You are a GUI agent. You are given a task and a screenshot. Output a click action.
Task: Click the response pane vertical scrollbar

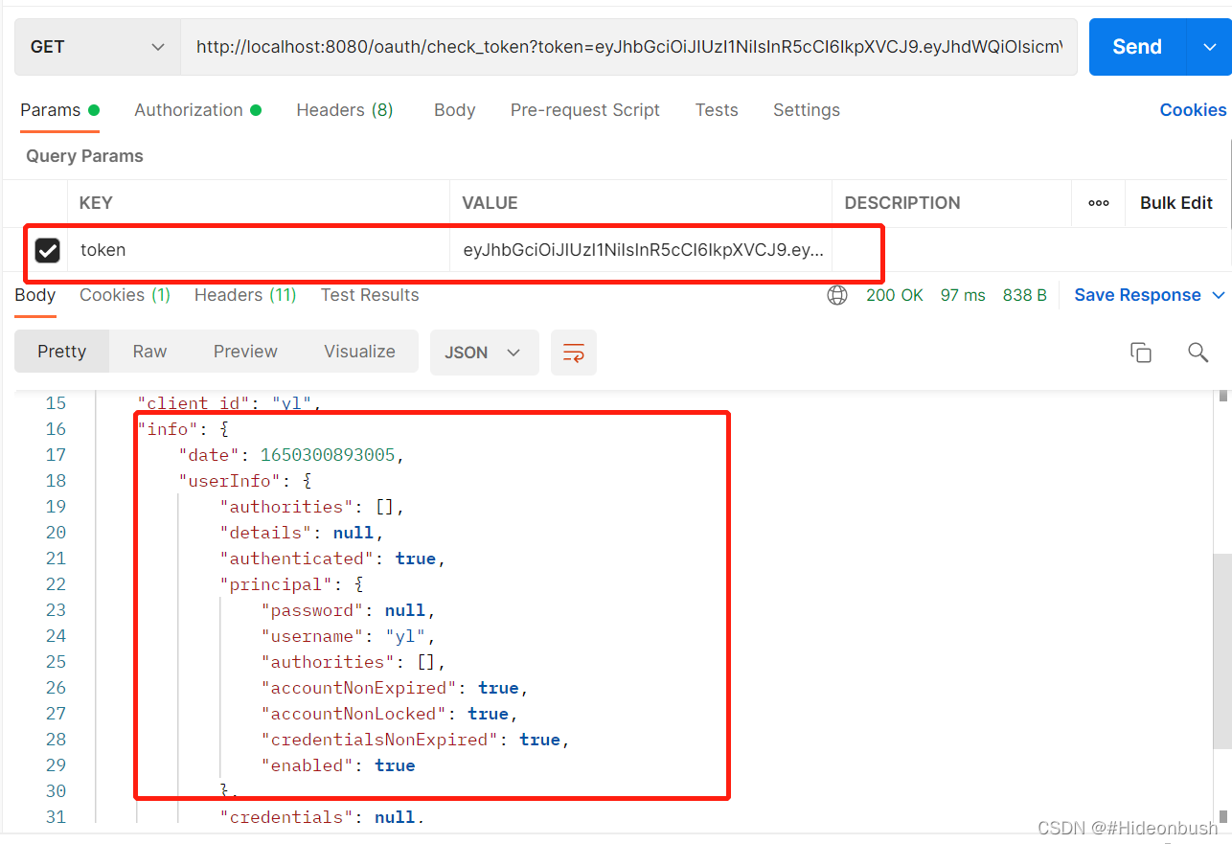[x=1221, y=651]
